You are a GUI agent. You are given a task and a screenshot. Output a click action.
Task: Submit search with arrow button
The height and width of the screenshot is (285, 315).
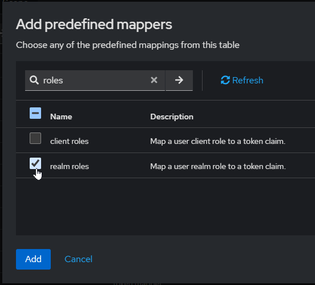(x=179, y=81)
